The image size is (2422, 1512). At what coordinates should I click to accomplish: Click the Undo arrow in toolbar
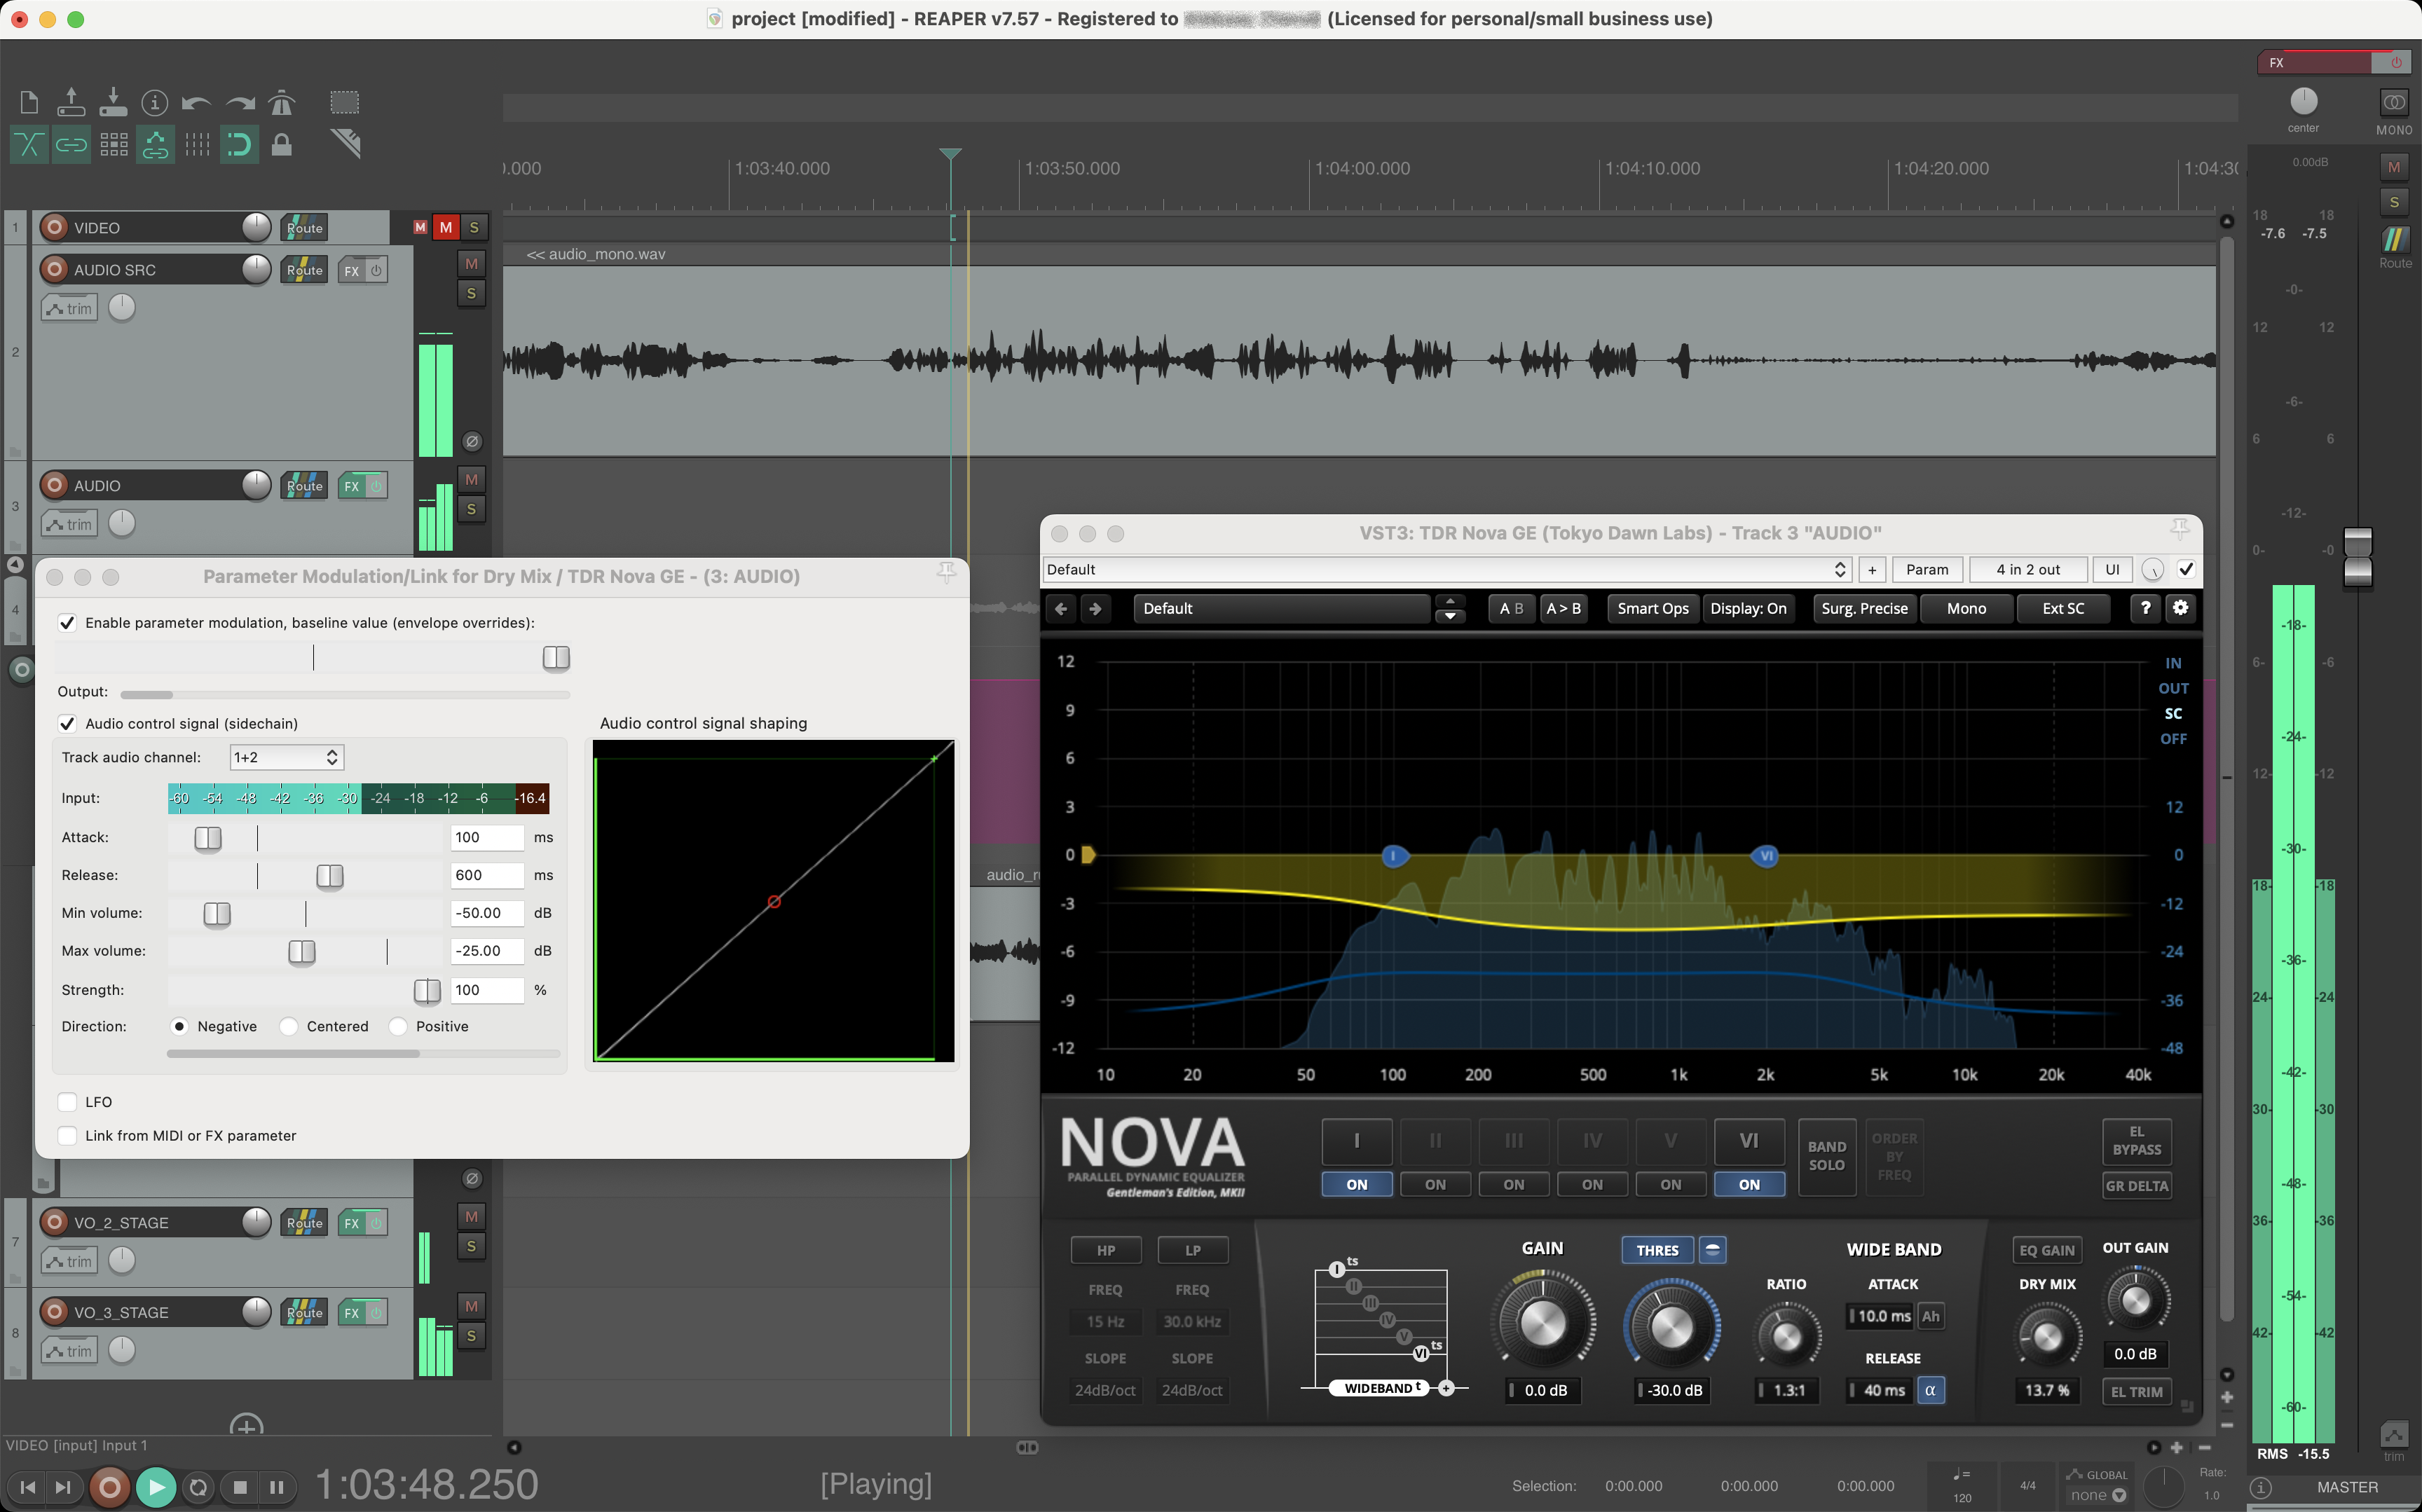[196, 103]
